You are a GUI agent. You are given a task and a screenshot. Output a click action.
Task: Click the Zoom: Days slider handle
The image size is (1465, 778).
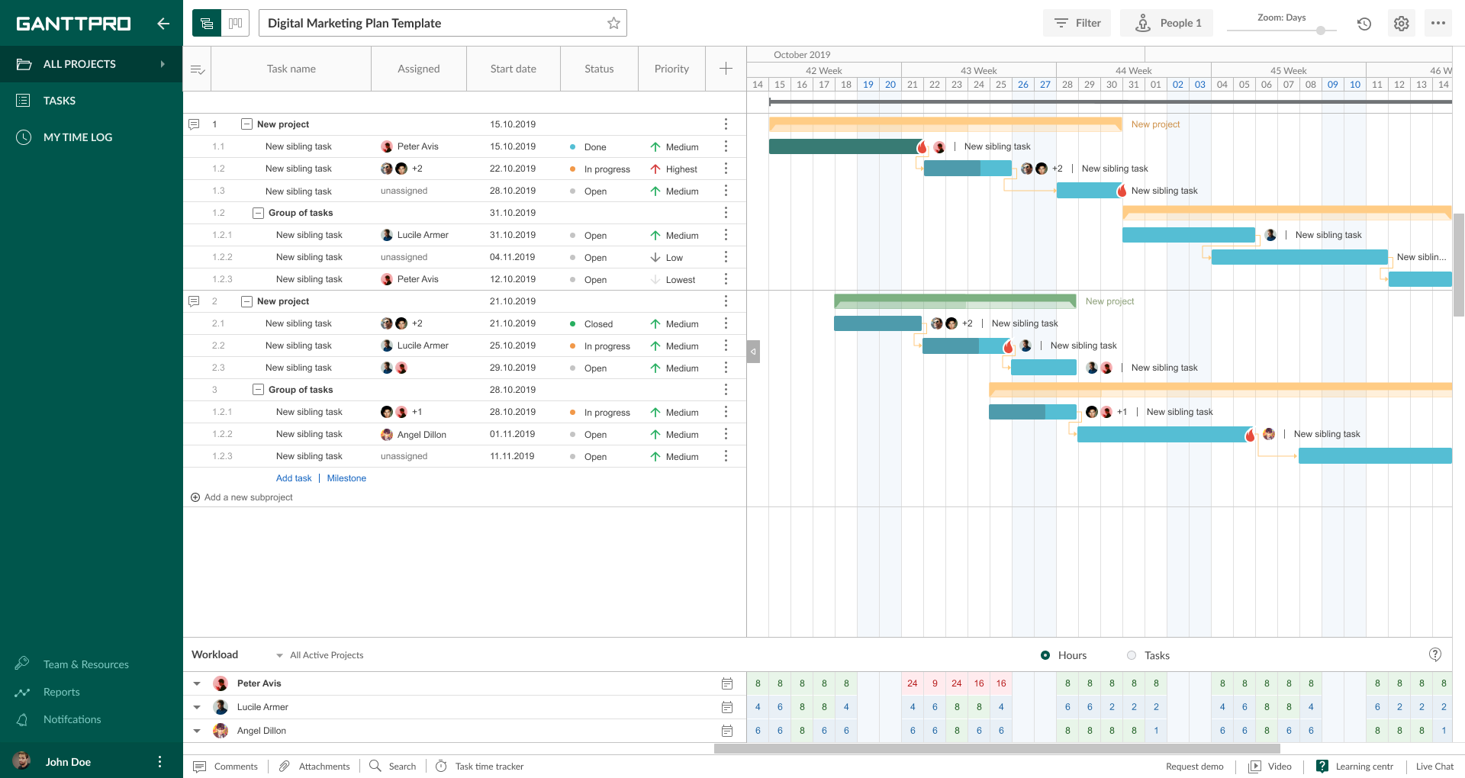coord(1320,31)
